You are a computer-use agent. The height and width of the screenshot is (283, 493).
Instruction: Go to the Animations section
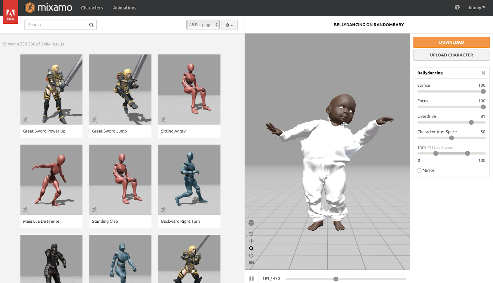coord(124,8)
